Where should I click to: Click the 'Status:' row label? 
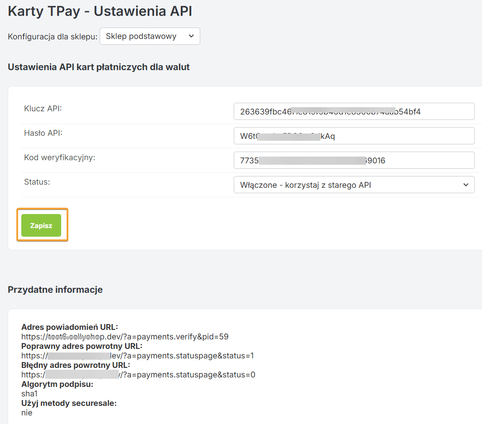(37, 182)
